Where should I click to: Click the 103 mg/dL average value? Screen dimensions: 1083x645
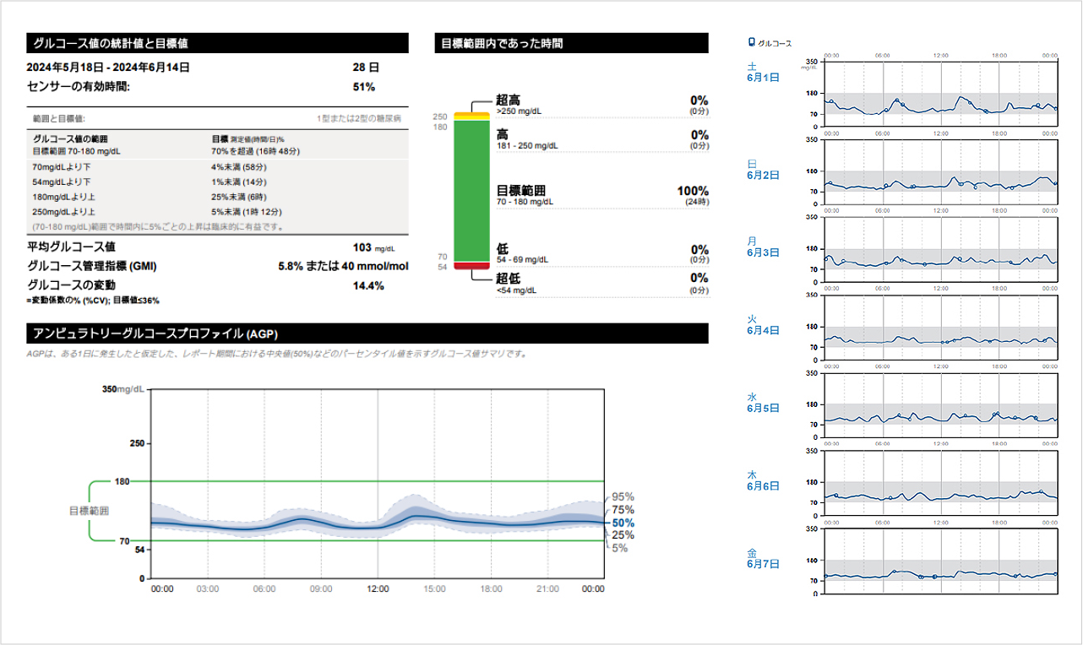[x=374, y=247]
